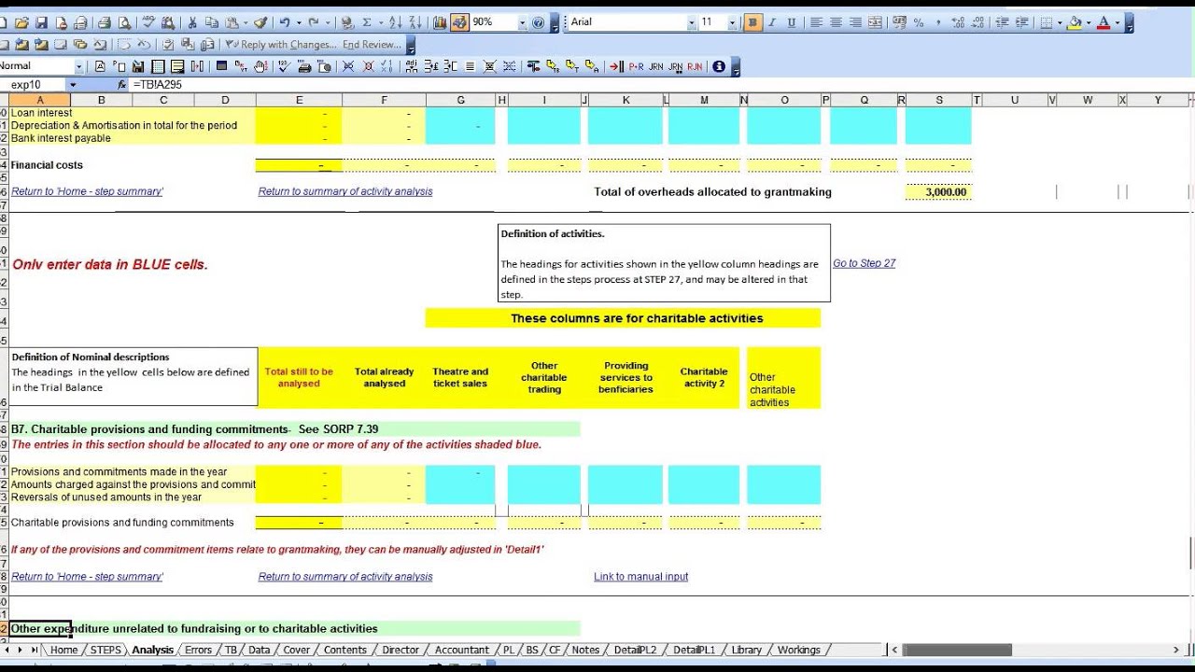The height and width of the screenshot is (672, 1195).
Task: Toggle the Drawing toolbar button
Action: pyautogui.click(x=459, y=22)
